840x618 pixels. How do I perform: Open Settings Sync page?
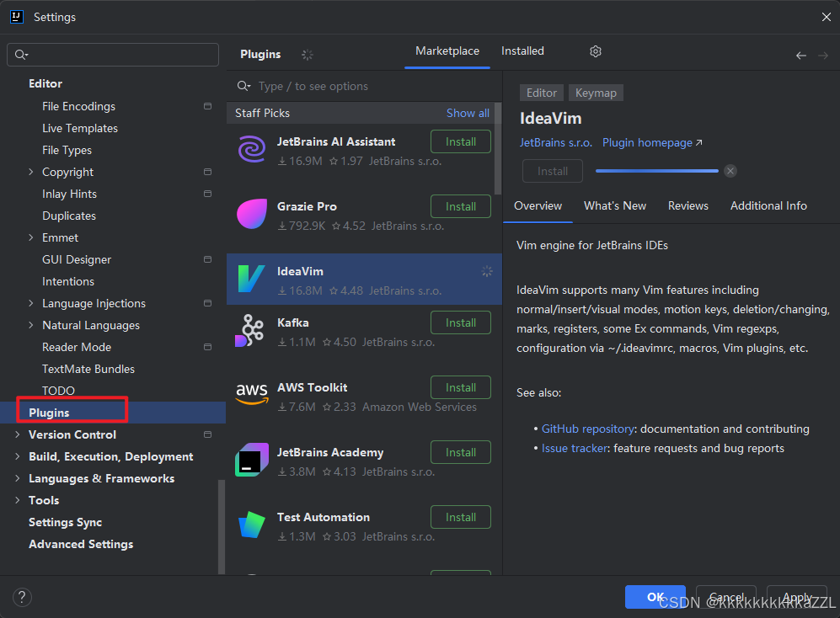(66, 522)
